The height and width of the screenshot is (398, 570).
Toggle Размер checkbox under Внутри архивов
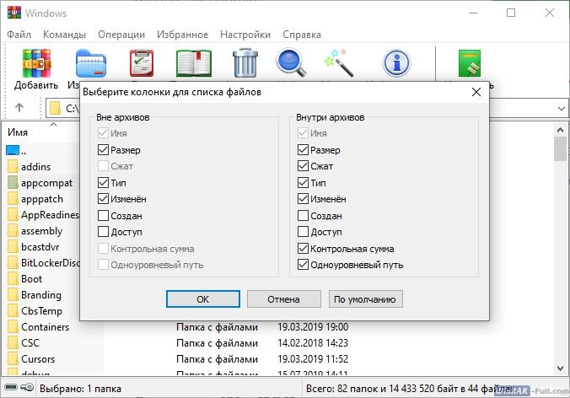tap(303, 150)
